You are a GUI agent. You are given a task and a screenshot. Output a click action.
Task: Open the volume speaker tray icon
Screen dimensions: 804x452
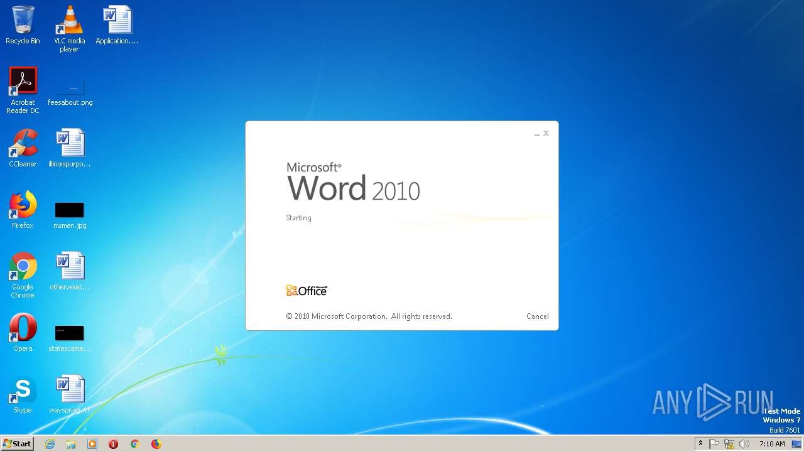pos(744,444)
